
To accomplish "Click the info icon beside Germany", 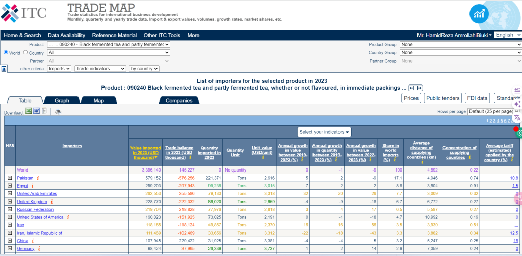I will click(39, 248).
